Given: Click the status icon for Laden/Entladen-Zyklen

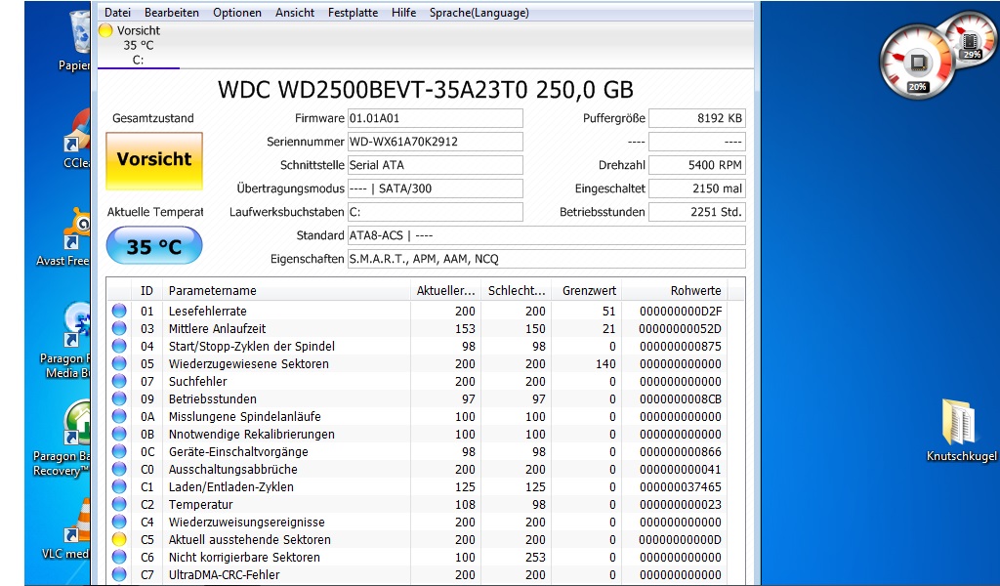Looking at the screenshot, I should (x=119, y=486).
